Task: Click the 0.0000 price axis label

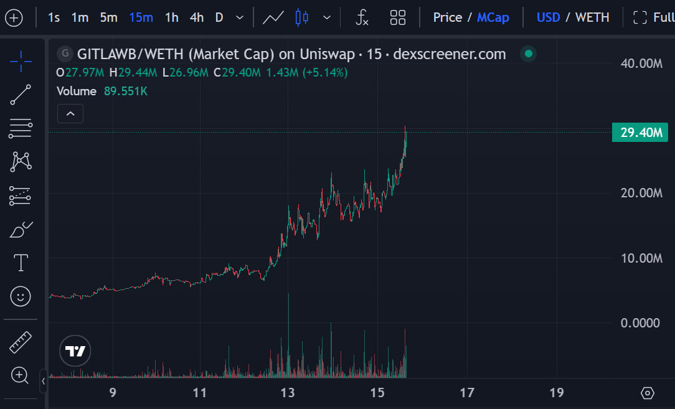Action: 640,323
